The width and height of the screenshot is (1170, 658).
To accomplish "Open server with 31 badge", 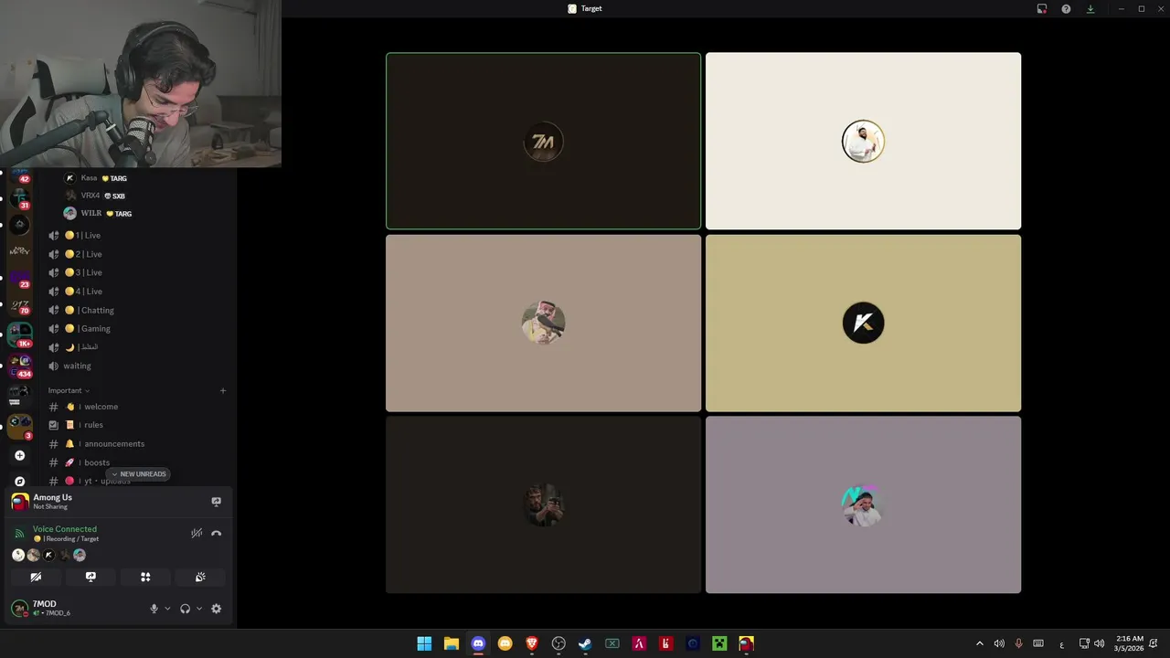I will [x=19, y=196].
